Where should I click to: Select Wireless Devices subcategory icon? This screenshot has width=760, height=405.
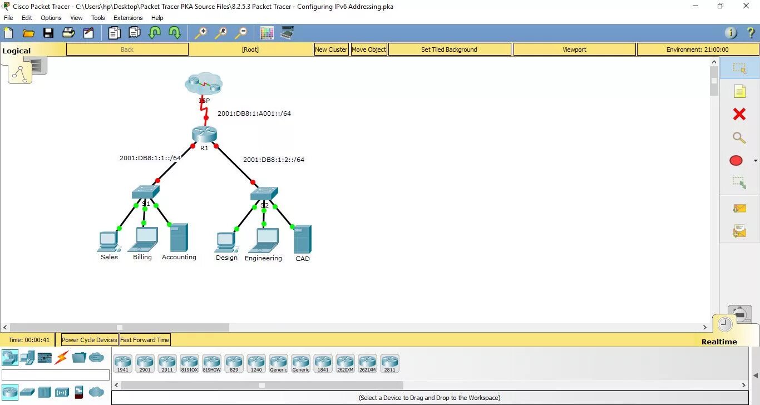(62, 392)
